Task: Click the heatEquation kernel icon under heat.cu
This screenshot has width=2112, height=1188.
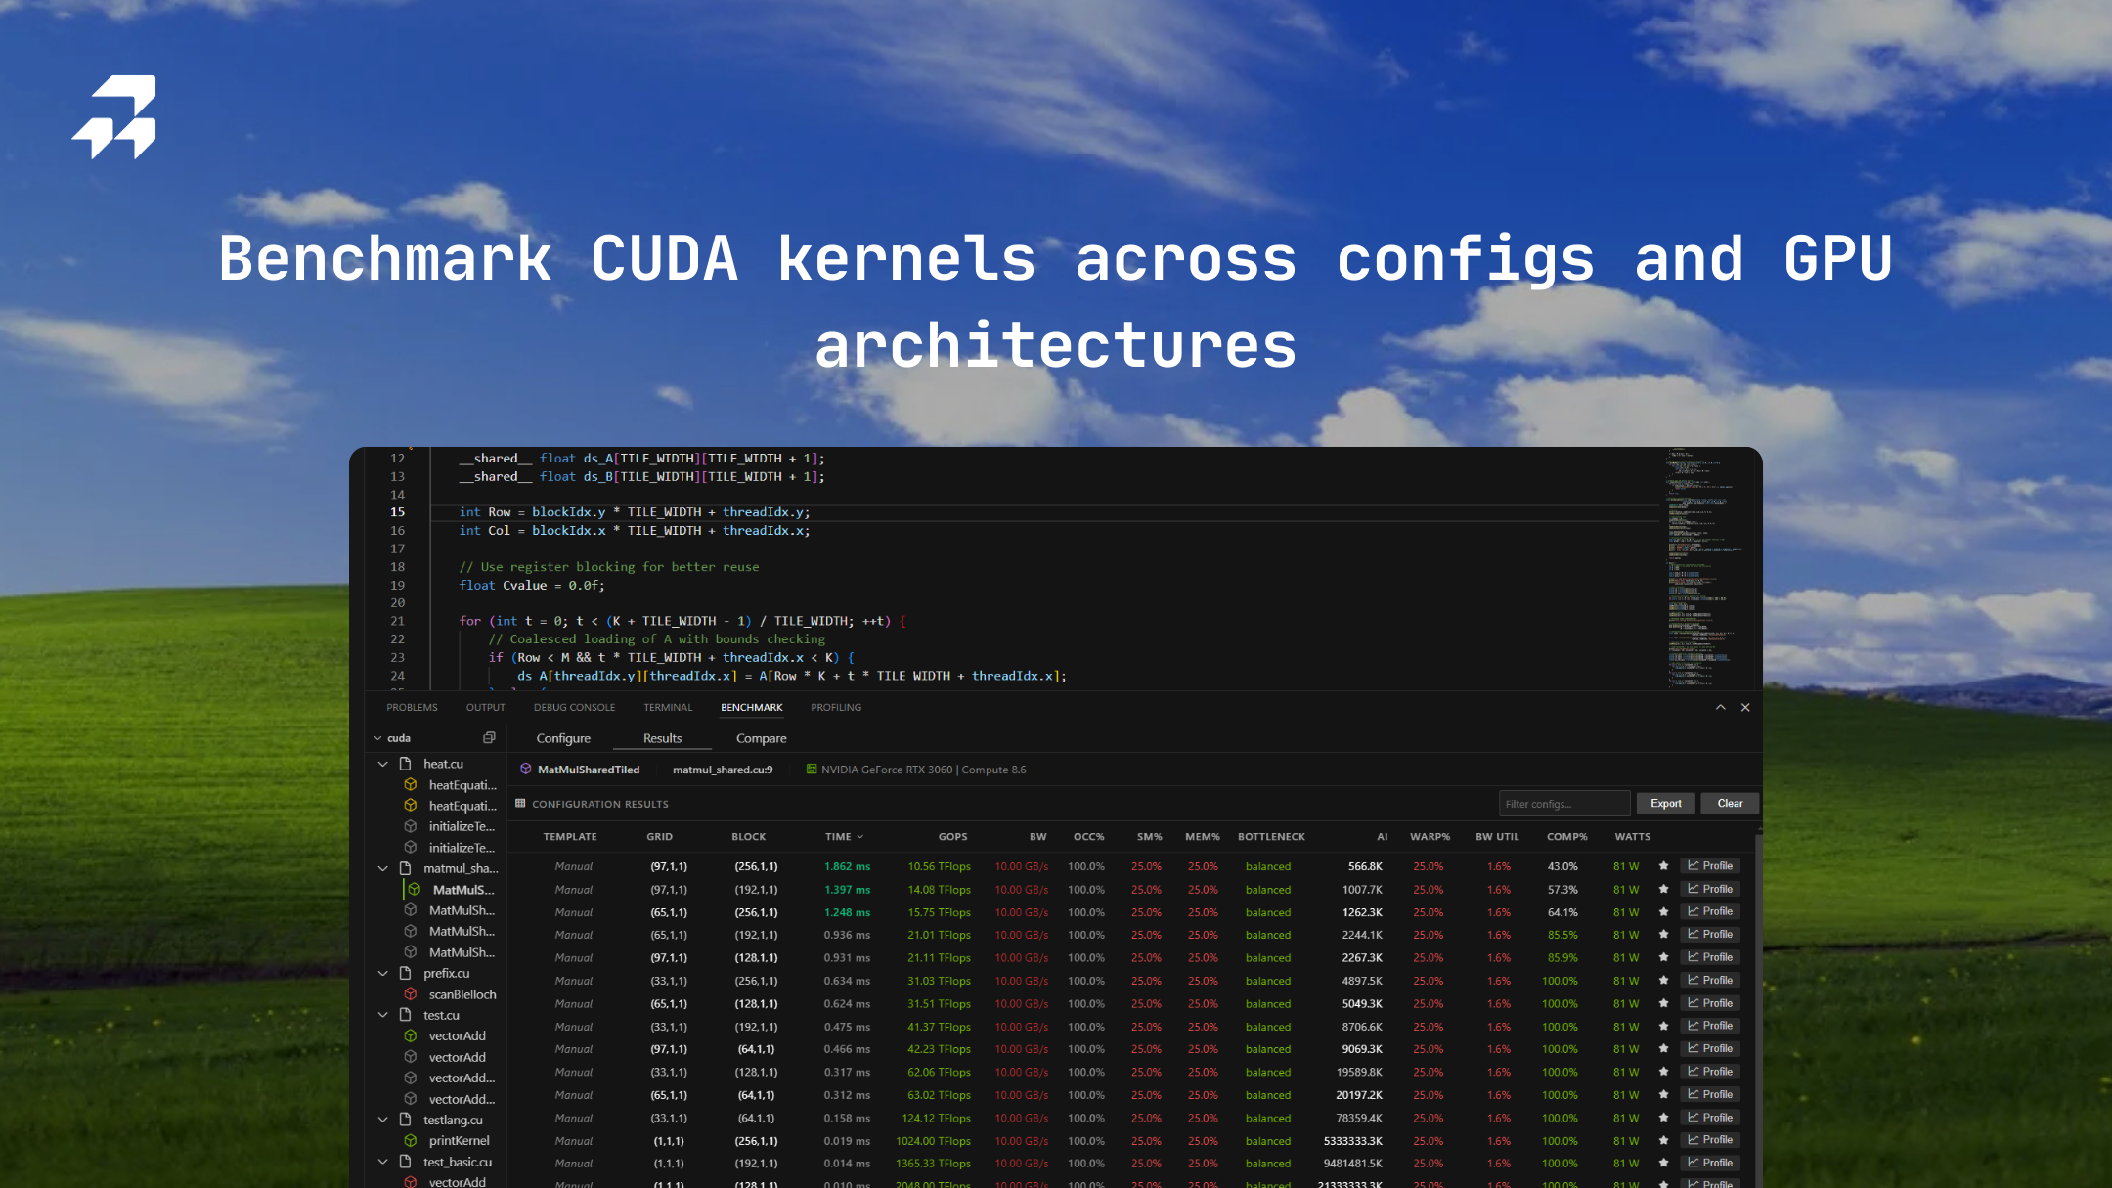Action: [x=409, y=785]
